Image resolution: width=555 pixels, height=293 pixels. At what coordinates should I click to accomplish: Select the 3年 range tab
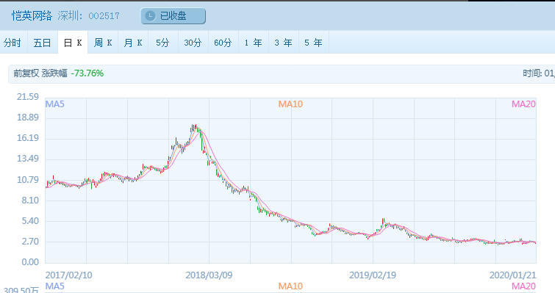pyautogui.click(x=283, y=43)
